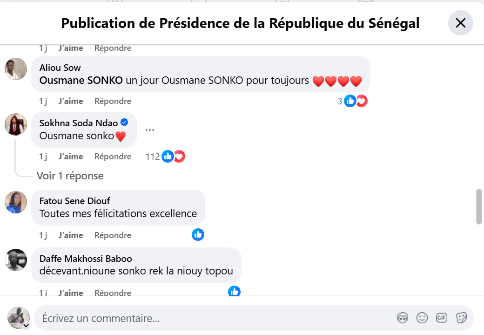Open sticker picker in comment box

pos(461,318)
